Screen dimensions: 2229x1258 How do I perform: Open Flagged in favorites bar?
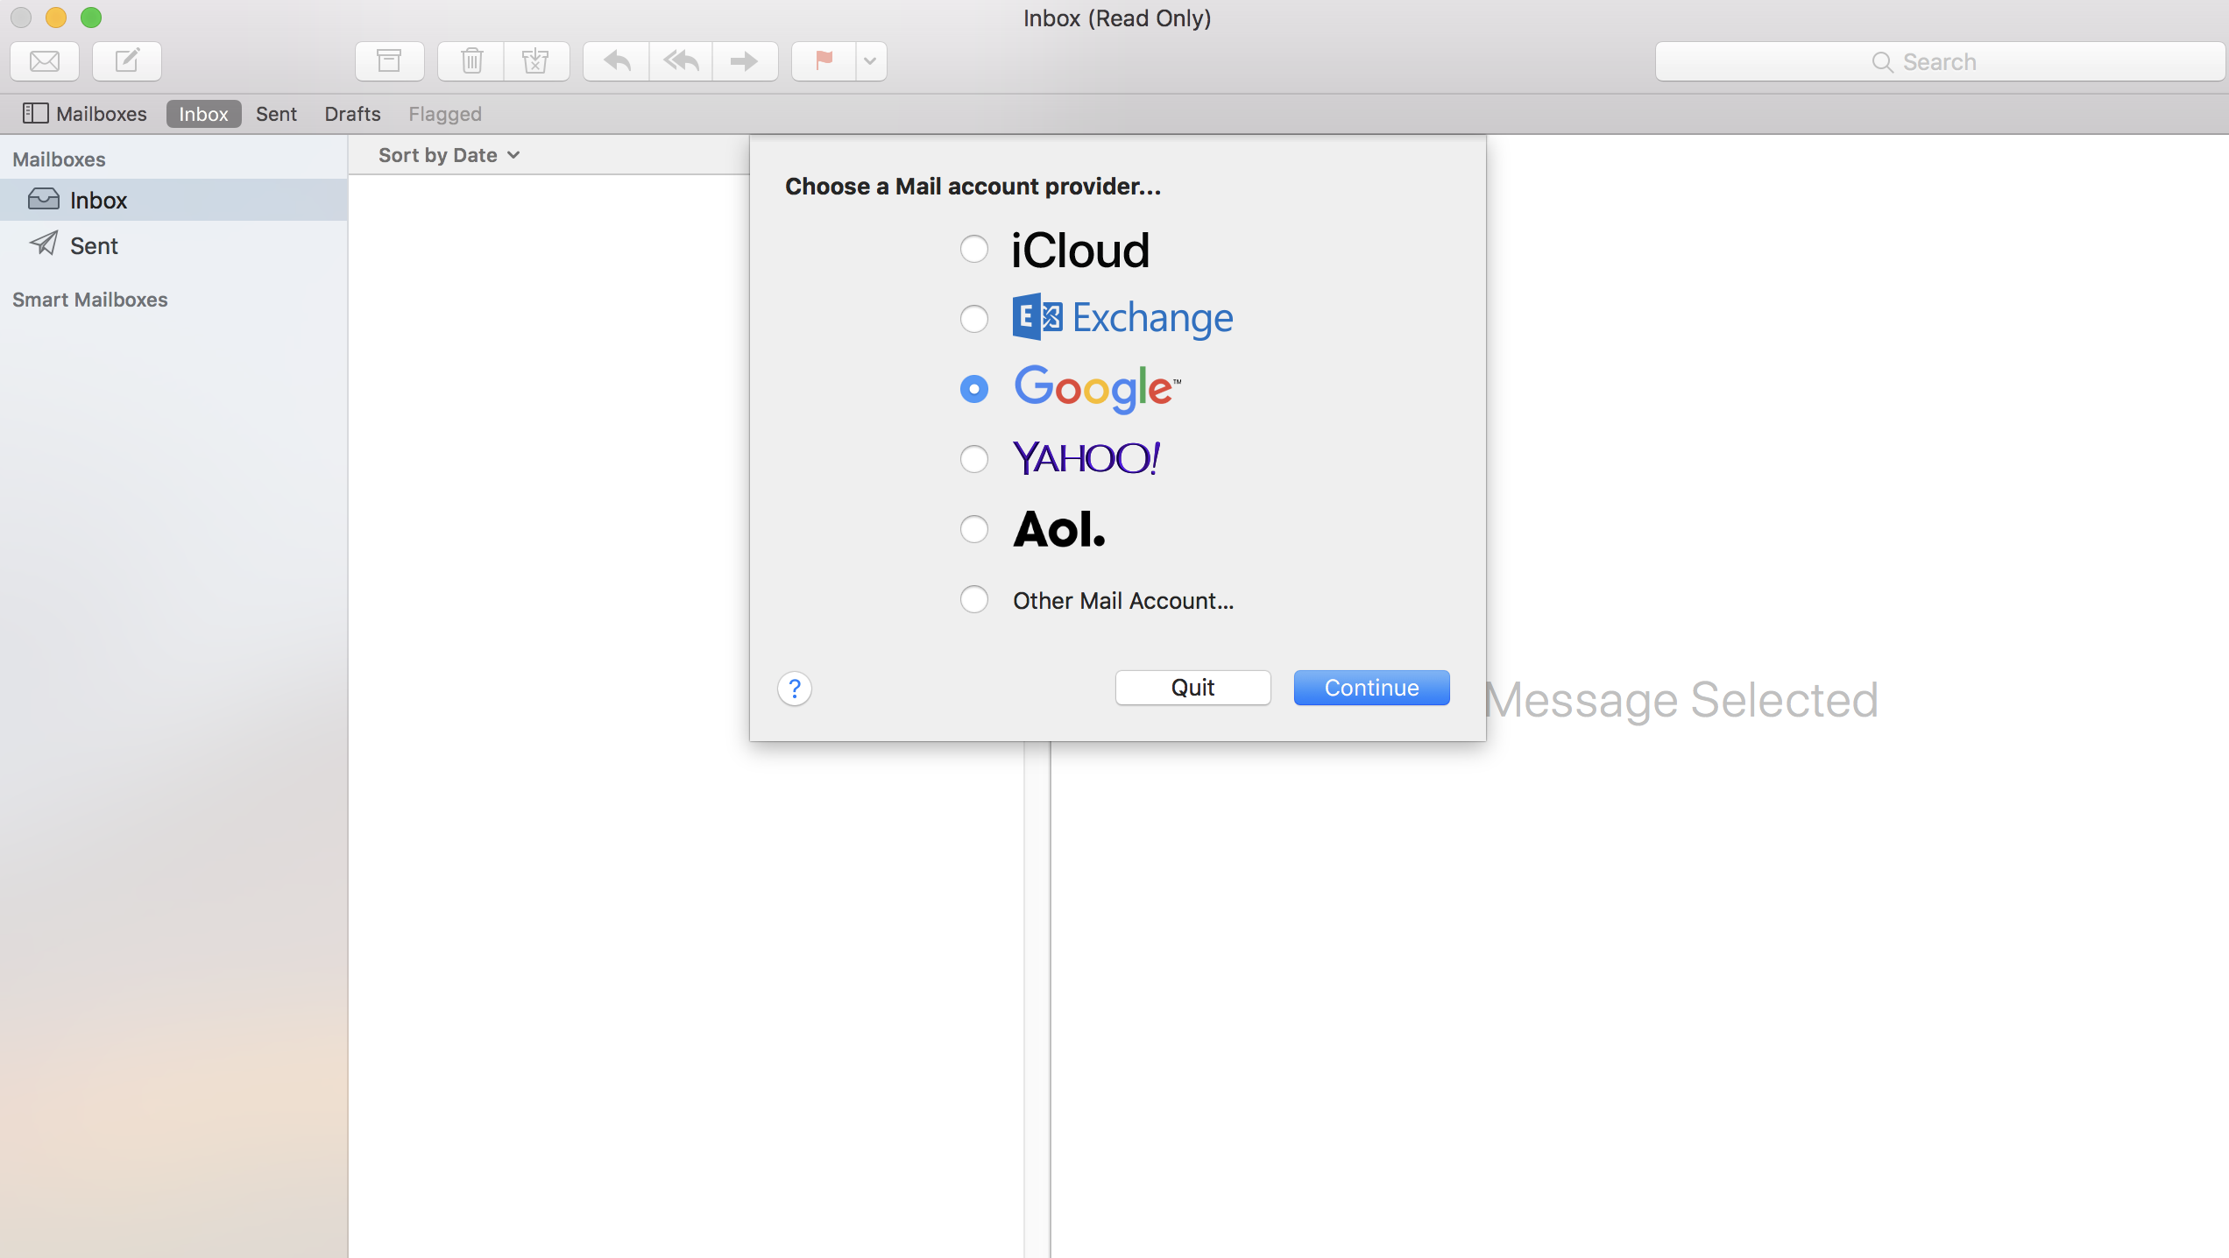(445, 114)
